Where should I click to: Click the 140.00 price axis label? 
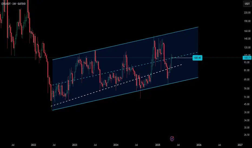pyautogui.click(x=247, y=38)
